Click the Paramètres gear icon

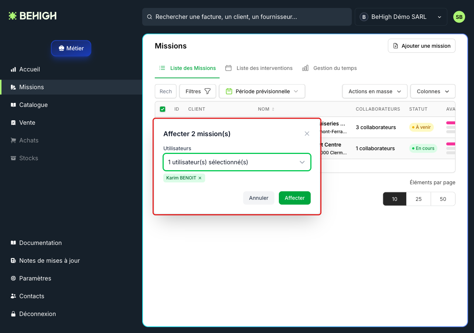point(13,278)
